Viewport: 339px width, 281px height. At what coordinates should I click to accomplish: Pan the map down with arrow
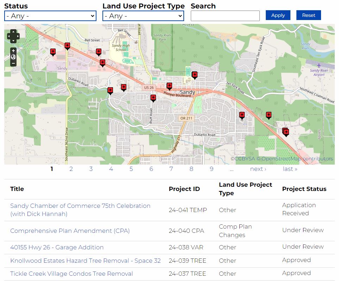13,40
